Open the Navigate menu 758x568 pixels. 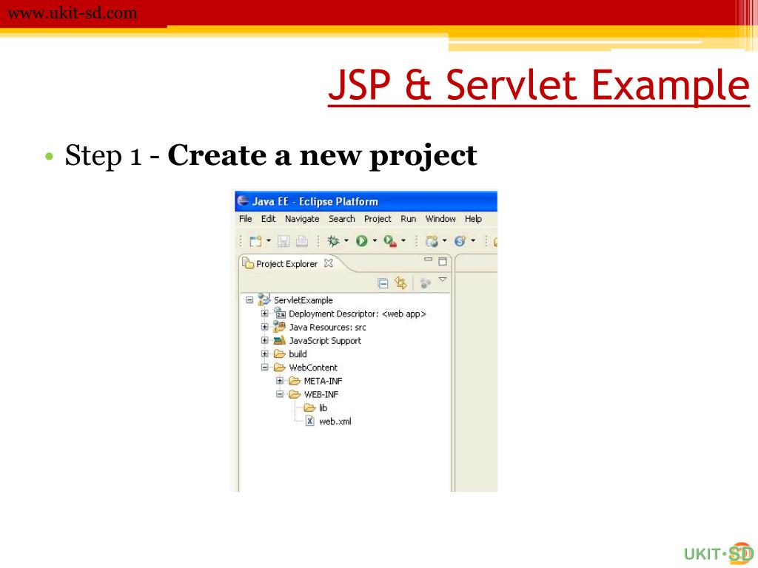click(x=302, y=219)
